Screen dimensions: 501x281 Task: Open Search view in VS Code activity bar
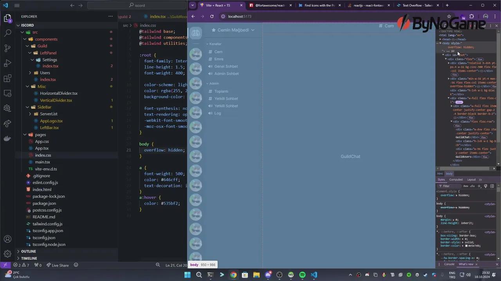[7, 33]
